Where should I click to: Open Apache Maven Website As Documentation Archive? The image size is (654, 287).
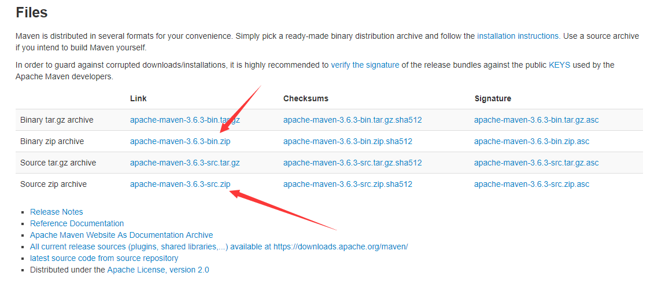click(x=121, y=236)
